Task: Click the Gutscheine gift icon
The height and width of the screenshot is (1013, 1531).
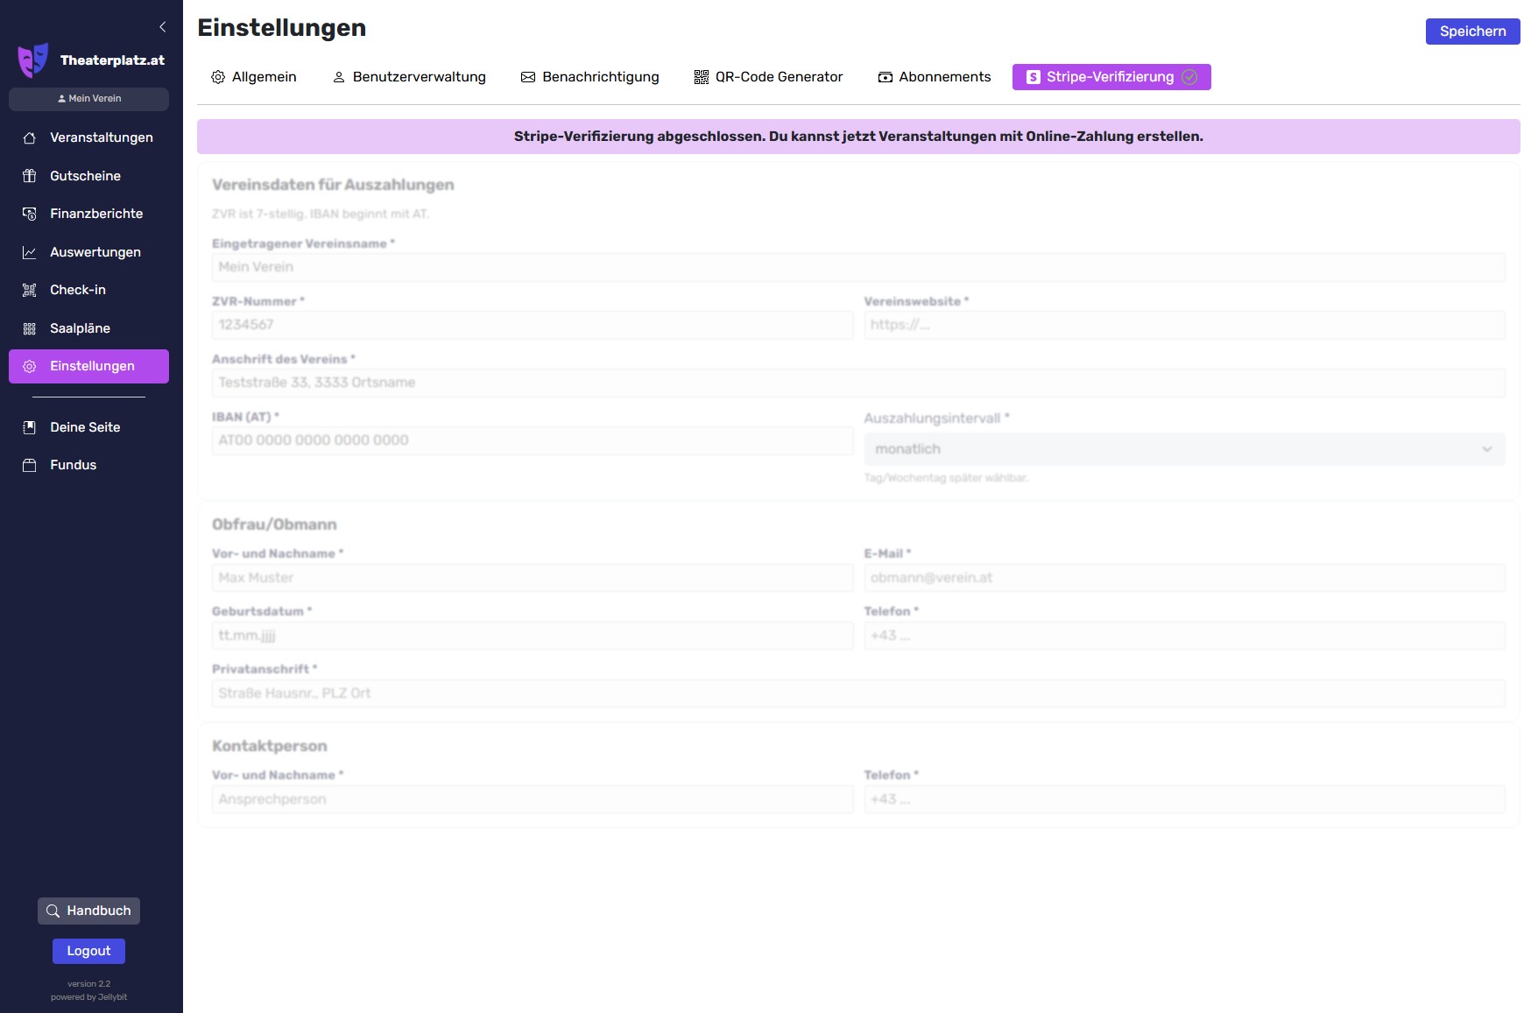Action: coord(30,176)
